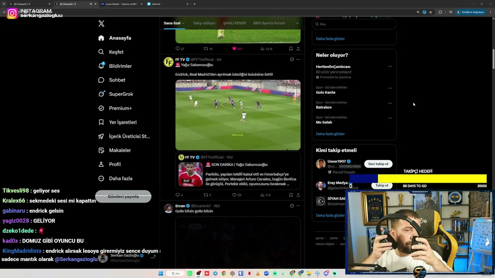The image size is (495, 278).
Task: Open the Mo Salah trending topic
Action: (324, 122)
